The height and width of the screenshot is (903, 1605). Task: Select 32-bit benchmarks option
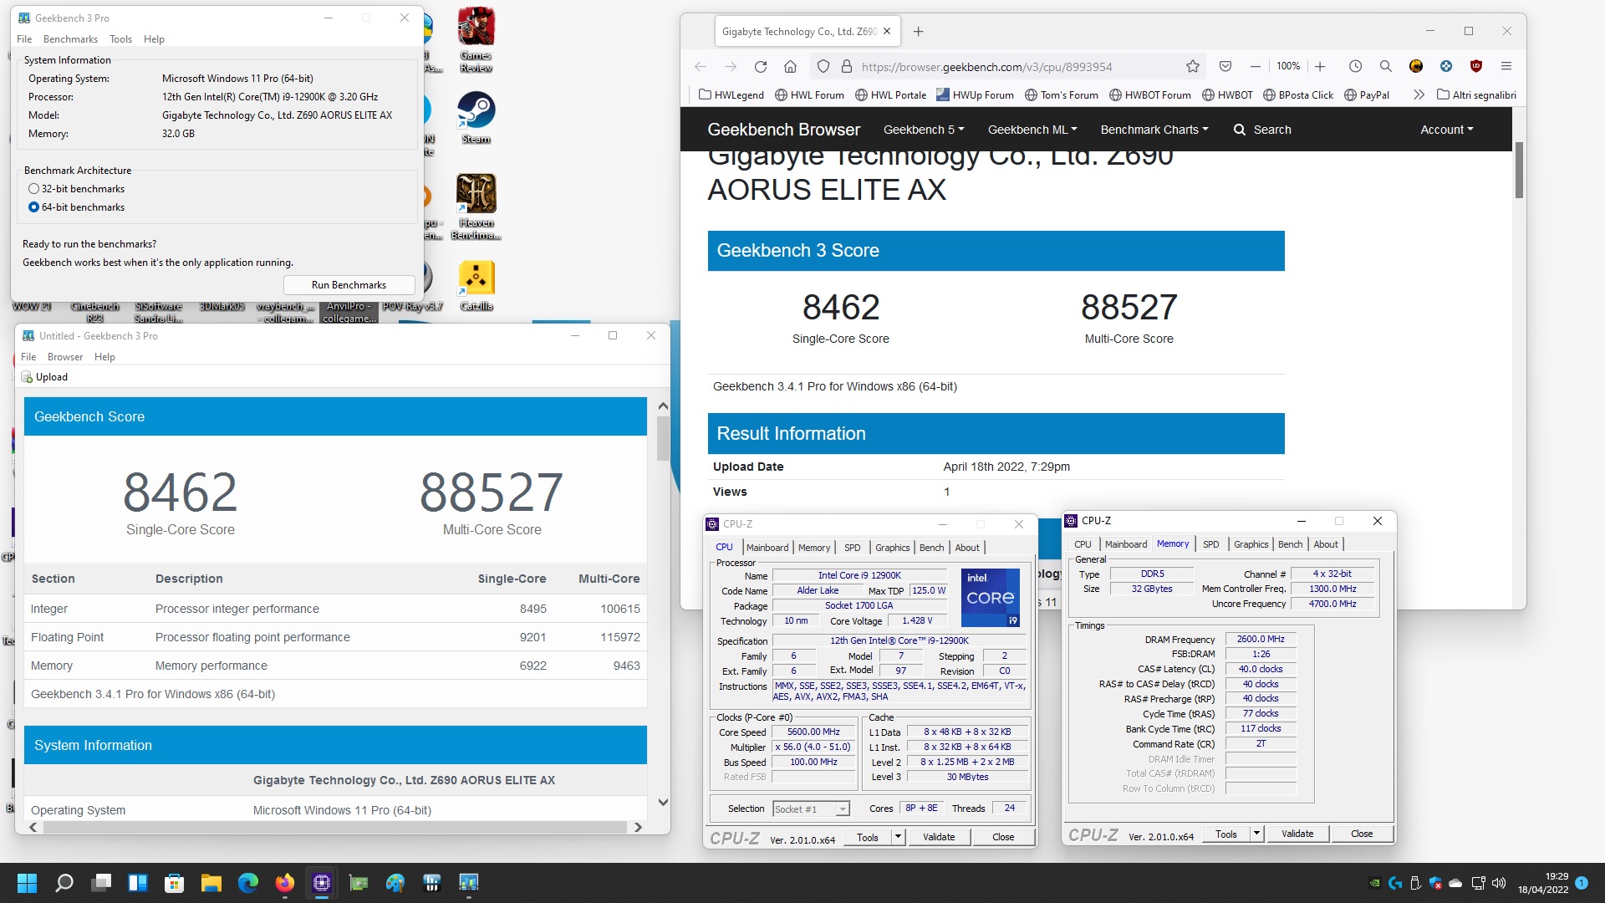[76, 189]
